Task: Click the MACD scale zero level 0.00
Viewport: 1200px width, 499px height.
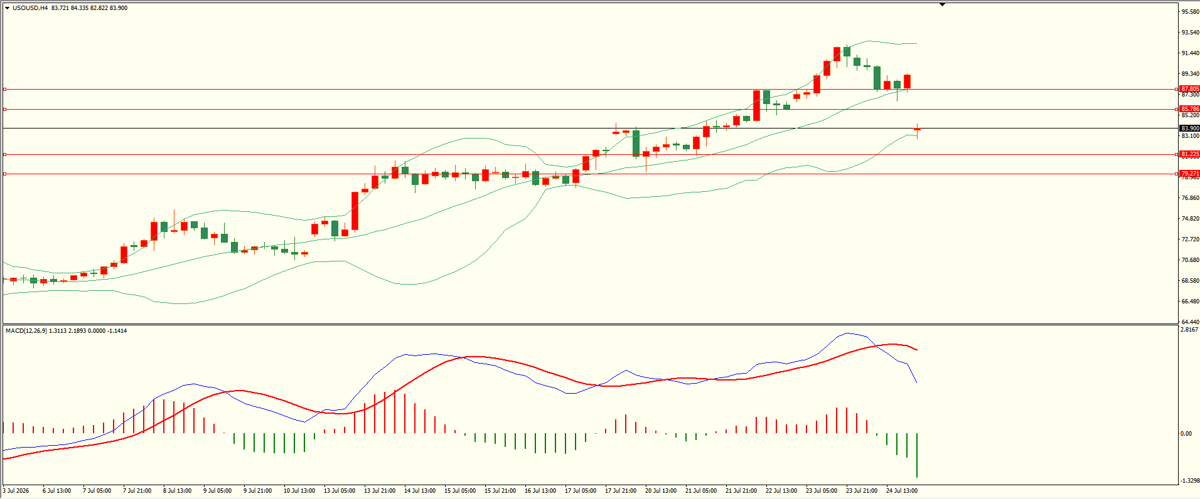Action: click(x=1186, y=434)
